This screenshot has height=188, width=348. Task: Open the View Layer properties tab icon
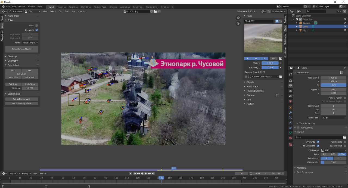(x=290, y=91)
